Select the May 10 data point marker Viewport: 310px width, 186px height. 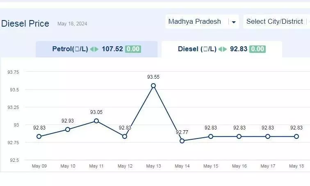point(68,129)
